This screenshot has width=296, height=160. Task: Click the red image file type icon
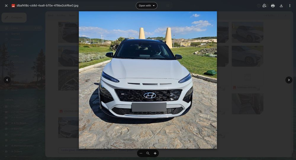[13, 6]
